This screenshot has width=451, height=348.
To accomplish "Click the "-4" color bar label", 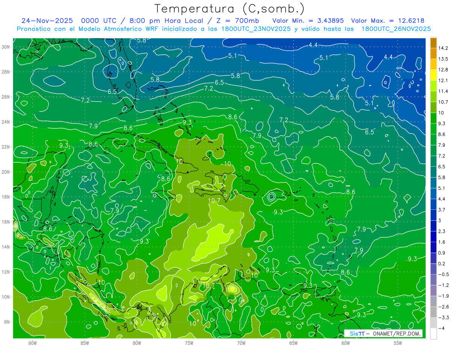I will pos(441,328).
